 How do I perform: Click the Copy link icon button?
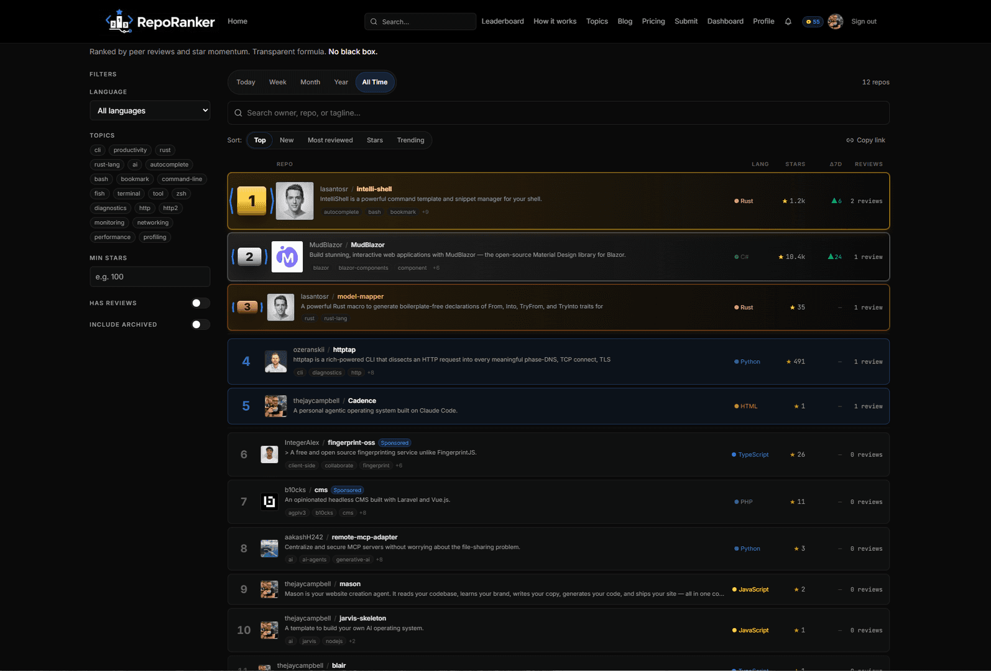[x=865, y=140]
